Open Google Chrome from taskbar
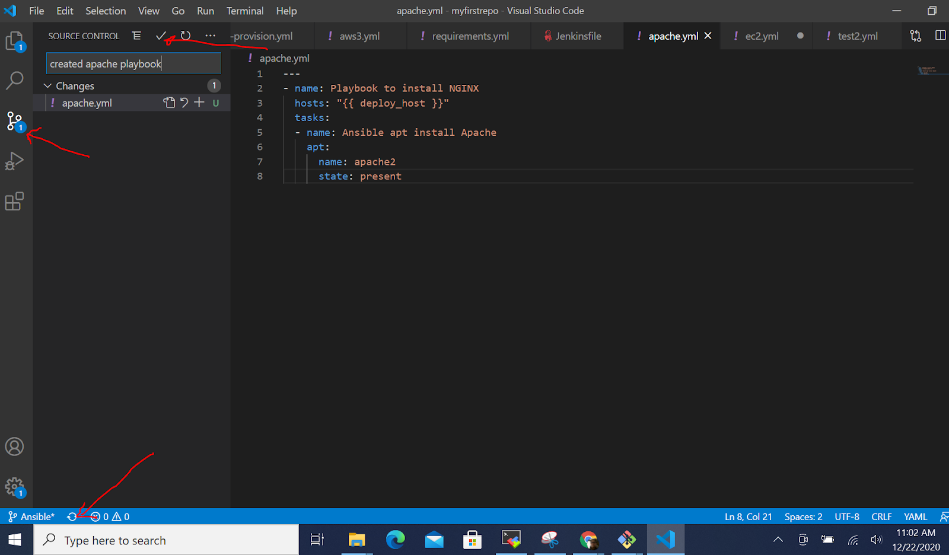 point(588,540)
